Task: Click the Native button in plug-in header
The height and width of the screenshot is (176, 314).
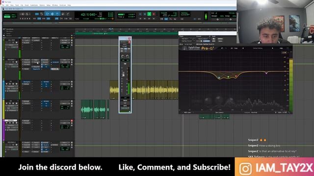Action: 220,41
